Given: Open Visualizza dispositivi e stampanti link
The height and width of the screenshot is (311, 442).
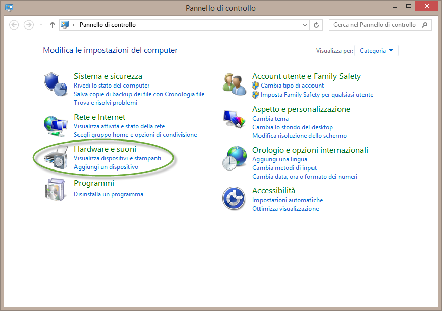Looking at the screenshot, I should pos(117,158).
